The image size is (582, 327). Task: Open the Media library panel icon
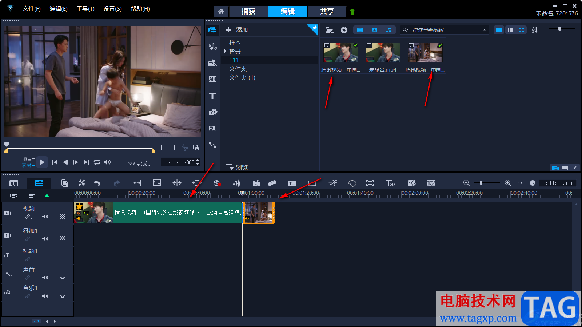212,30
